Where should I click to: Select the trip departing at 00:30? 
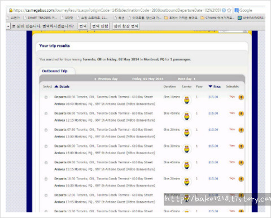(46, 97)
